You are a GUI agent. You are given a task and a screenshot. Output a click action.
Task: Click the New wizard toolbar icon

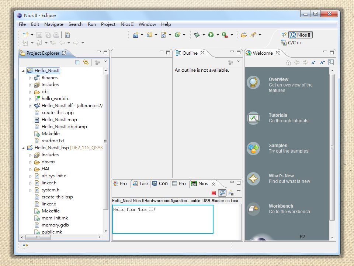[x=25, y=35]
